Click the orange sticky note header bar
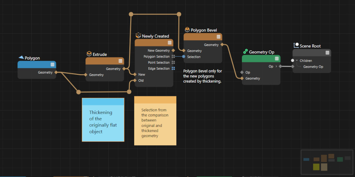 click(155, 100)
